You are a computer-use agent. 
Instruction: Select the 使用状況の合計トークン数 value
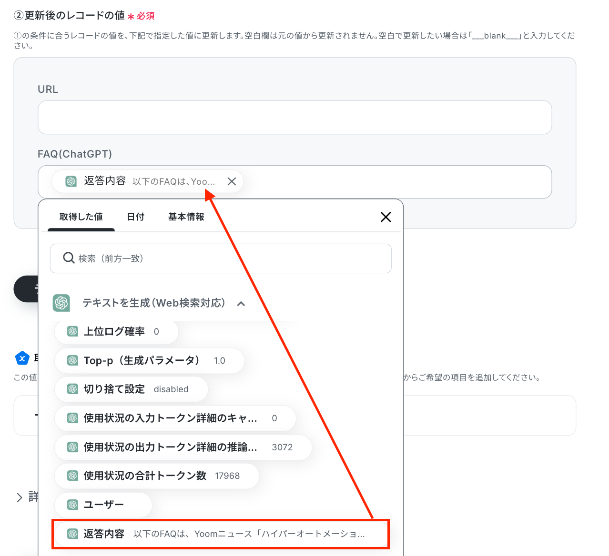(157, 476)
